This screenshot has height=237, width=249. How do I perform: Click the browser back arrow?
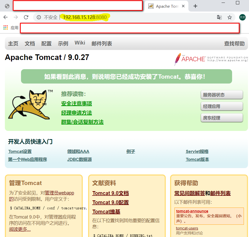[6, 17]
